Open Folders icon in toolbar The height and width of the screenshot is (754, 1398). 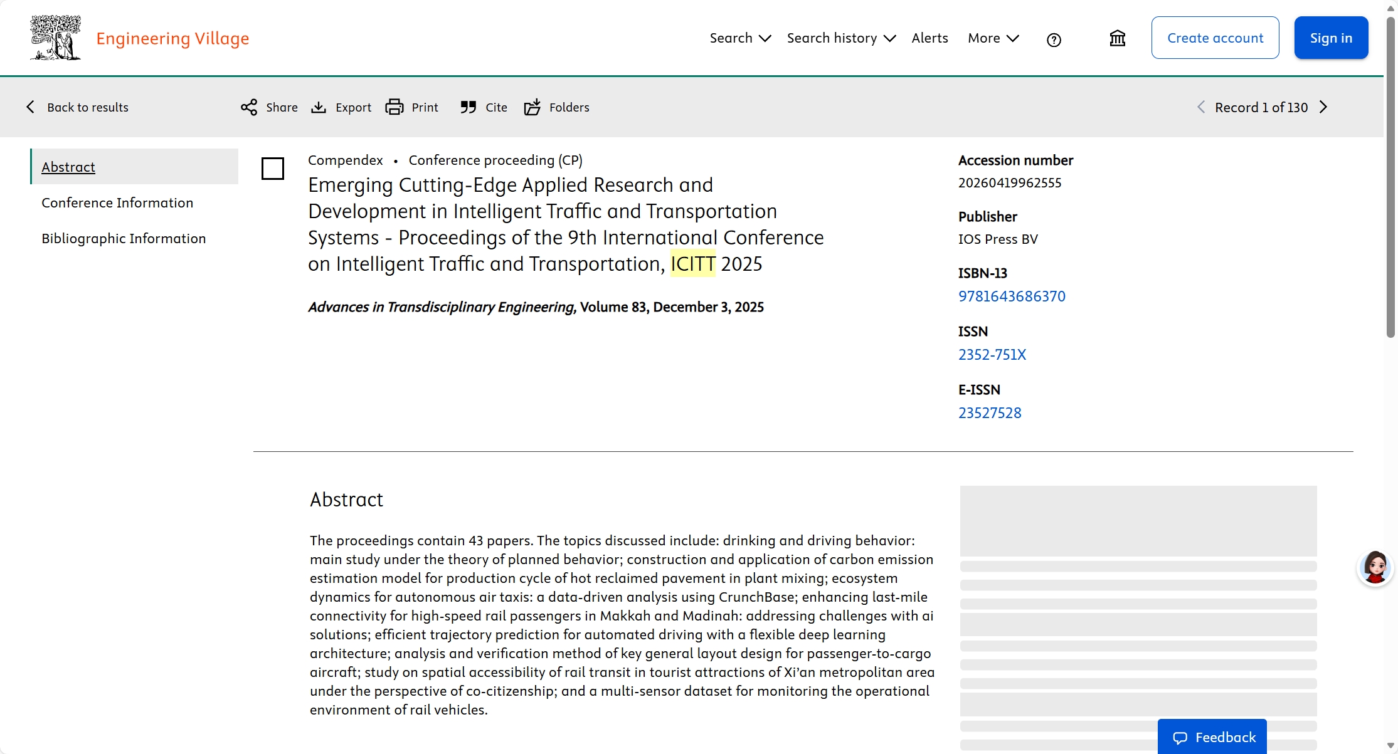(x=532, y=107)
